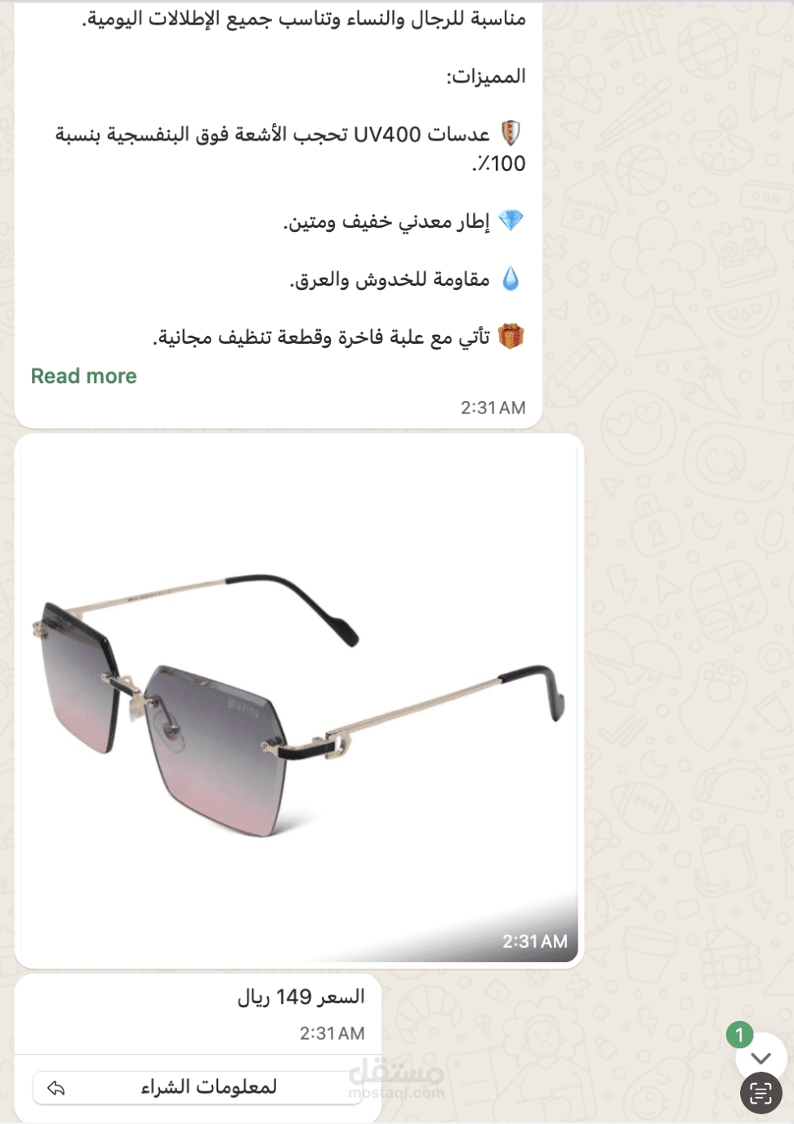Click the 2:31 AM timestamp under the price

point(332,1033)
